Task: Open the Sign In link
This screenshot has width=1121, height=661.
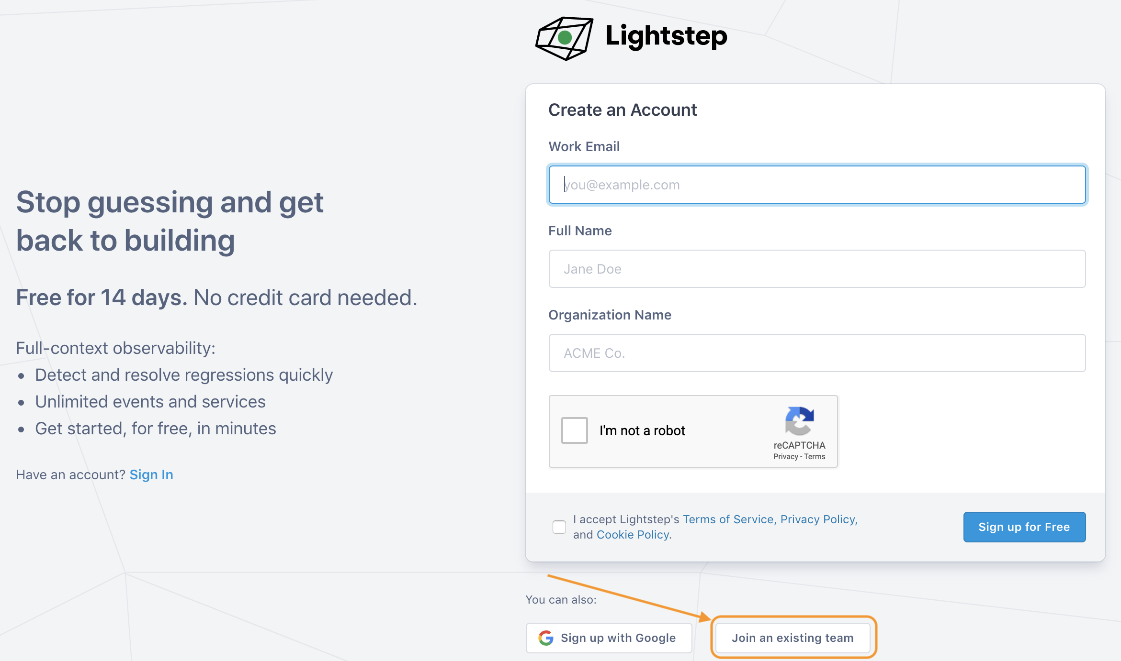Action: (x=151, y=474)
